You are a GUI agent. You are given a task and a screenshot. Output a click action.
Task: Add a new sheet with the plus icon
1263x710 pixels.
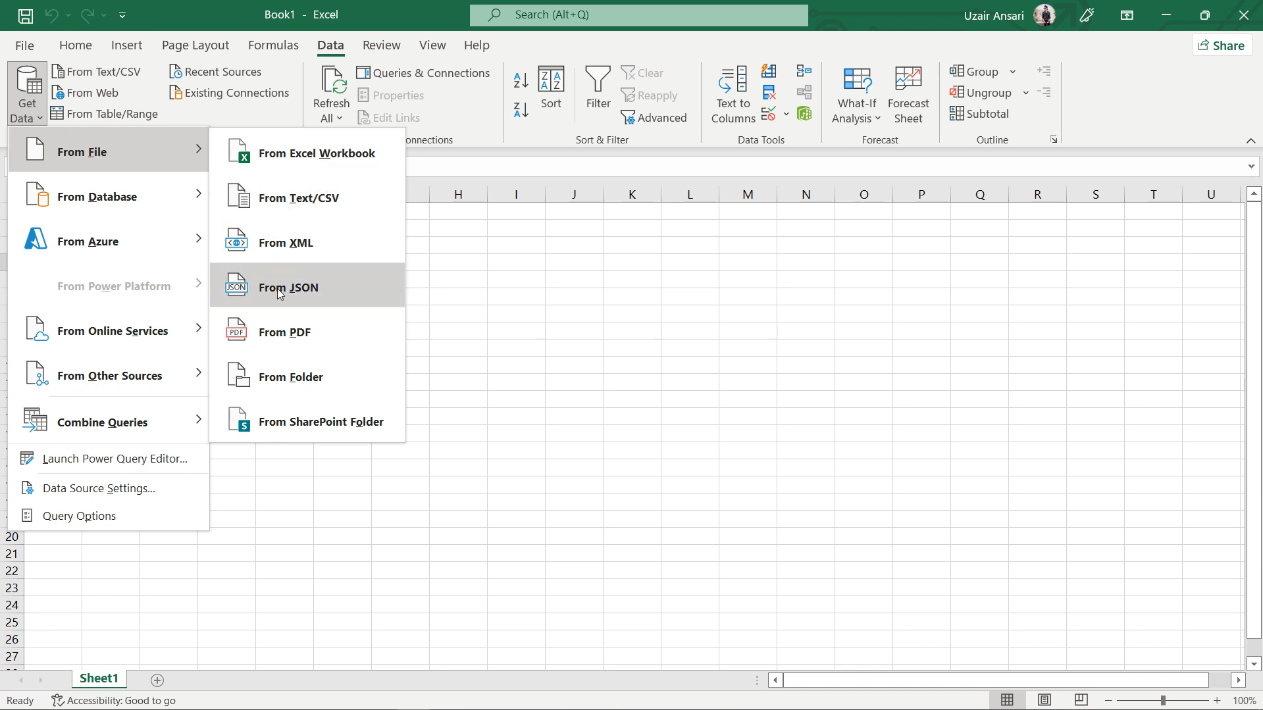(157, 680)
